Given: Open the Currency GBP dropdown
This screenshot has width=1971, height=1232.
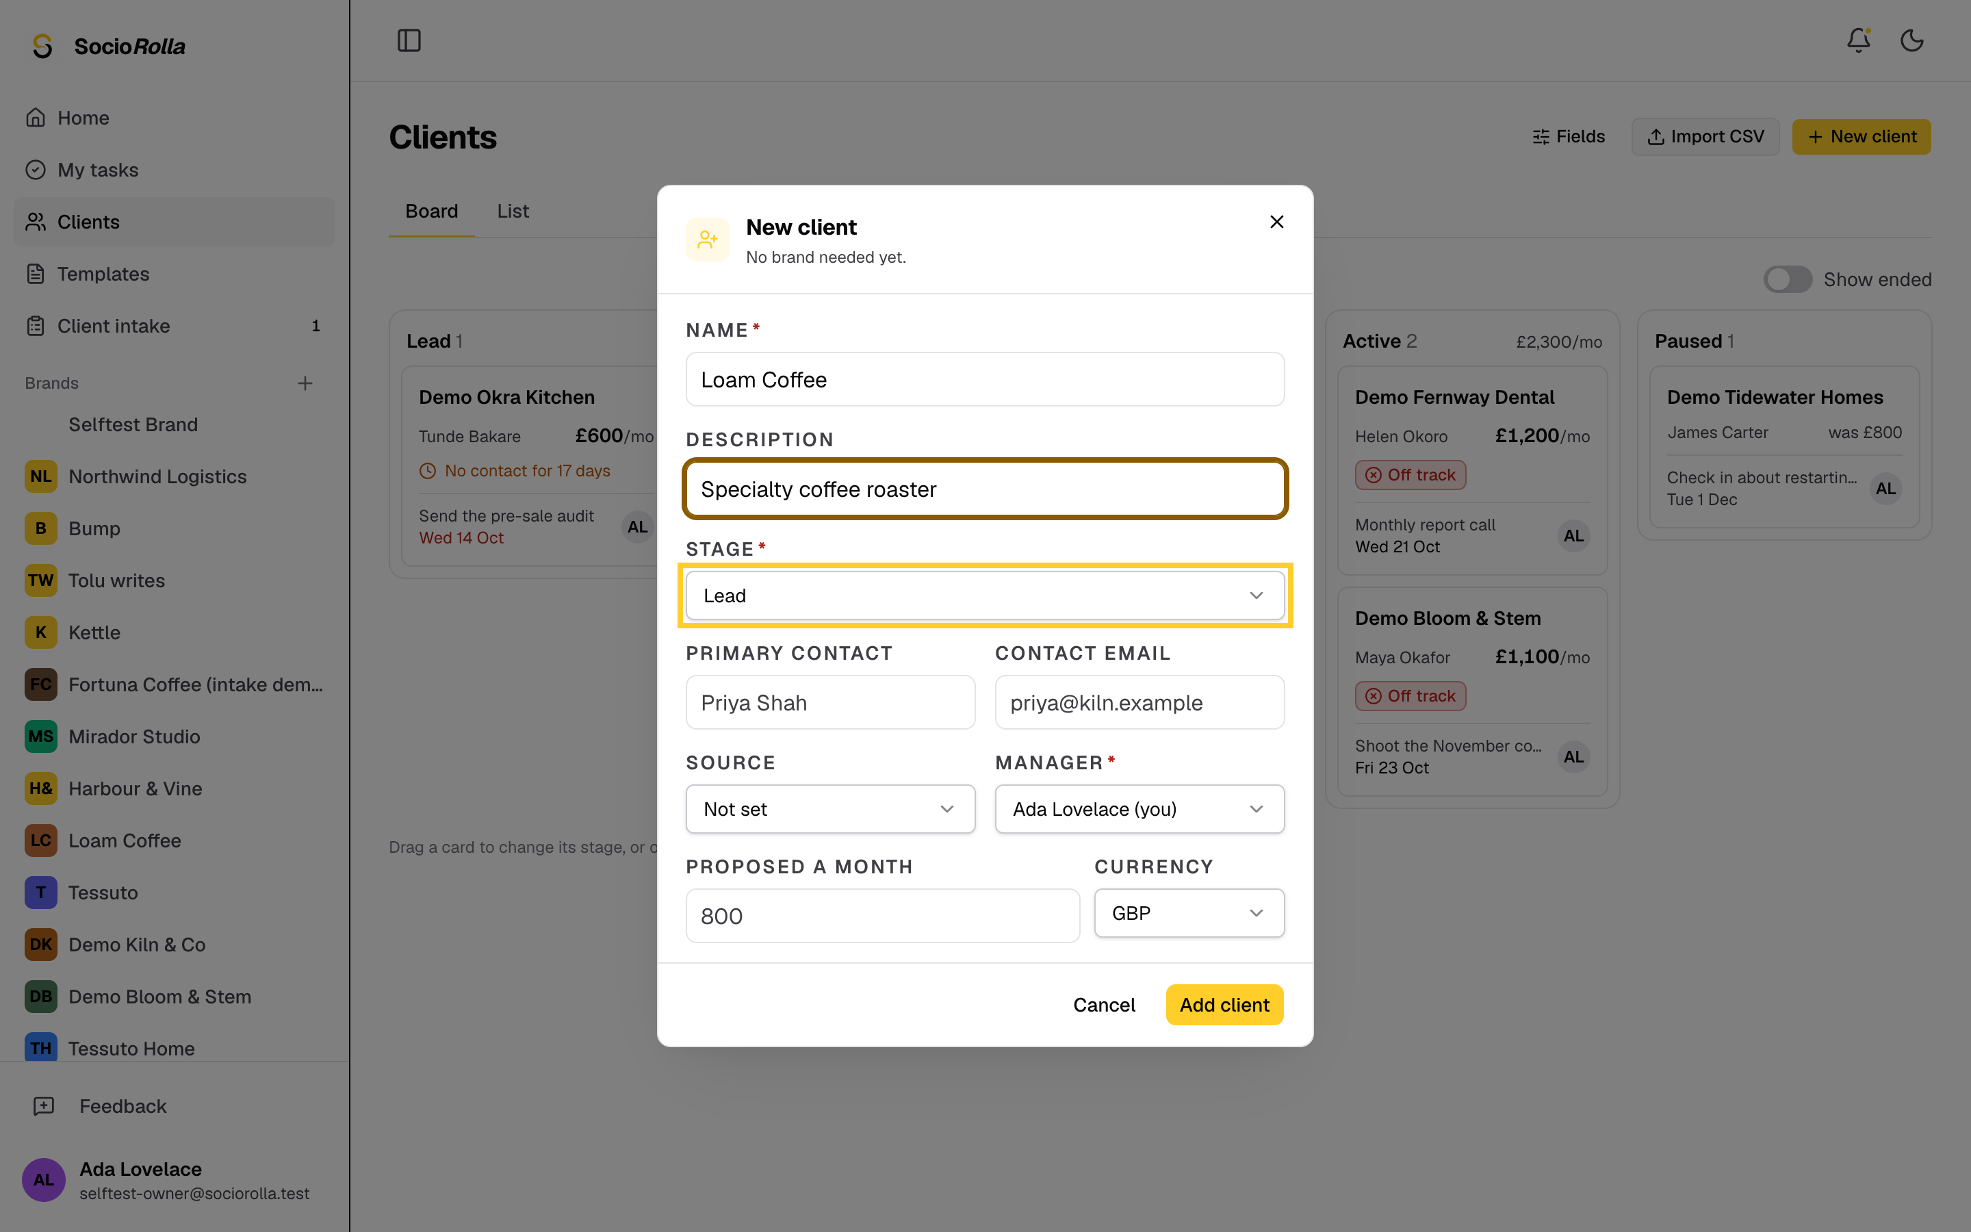Looking at the screenshot, I should [x=1189, y=914].
